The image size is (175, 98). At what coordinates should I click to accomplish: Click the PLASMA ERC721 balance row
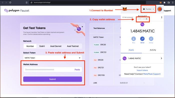tap(100, 52)
